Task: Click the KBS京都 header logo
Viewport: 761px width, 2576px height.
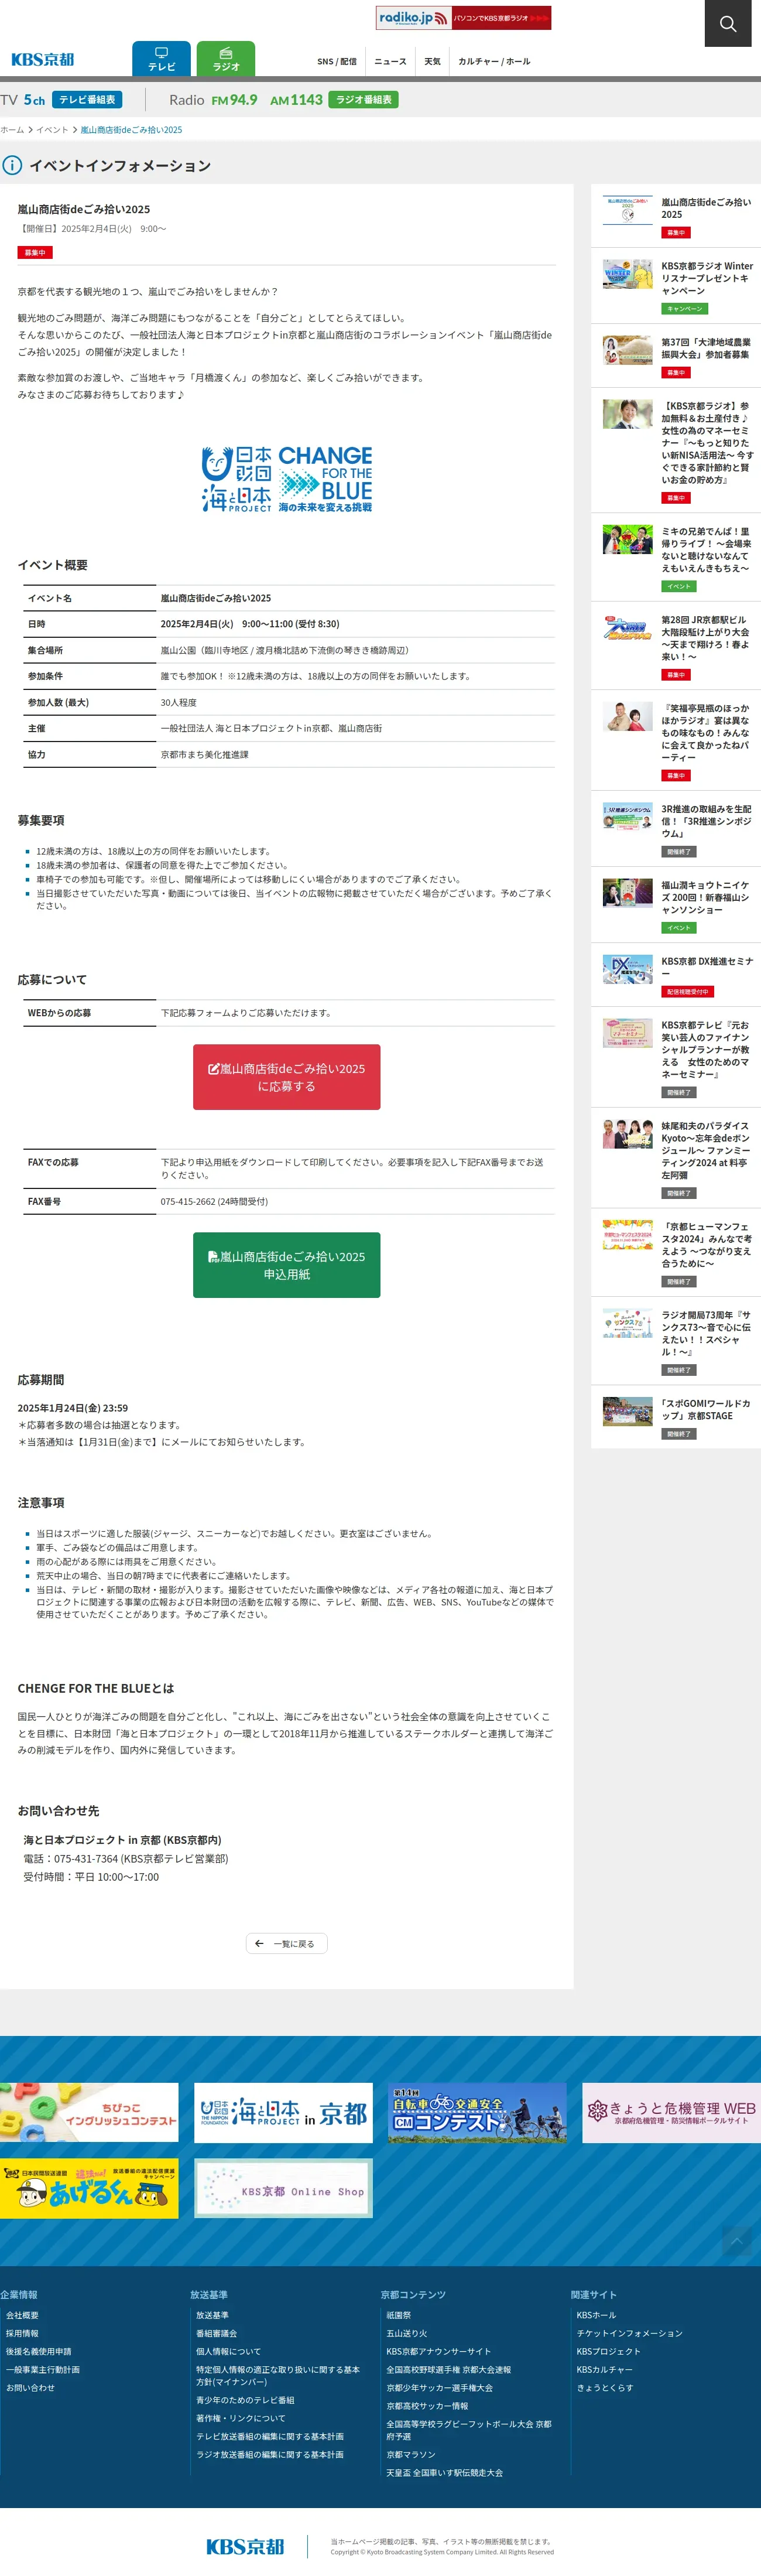Action: point(42,60)
